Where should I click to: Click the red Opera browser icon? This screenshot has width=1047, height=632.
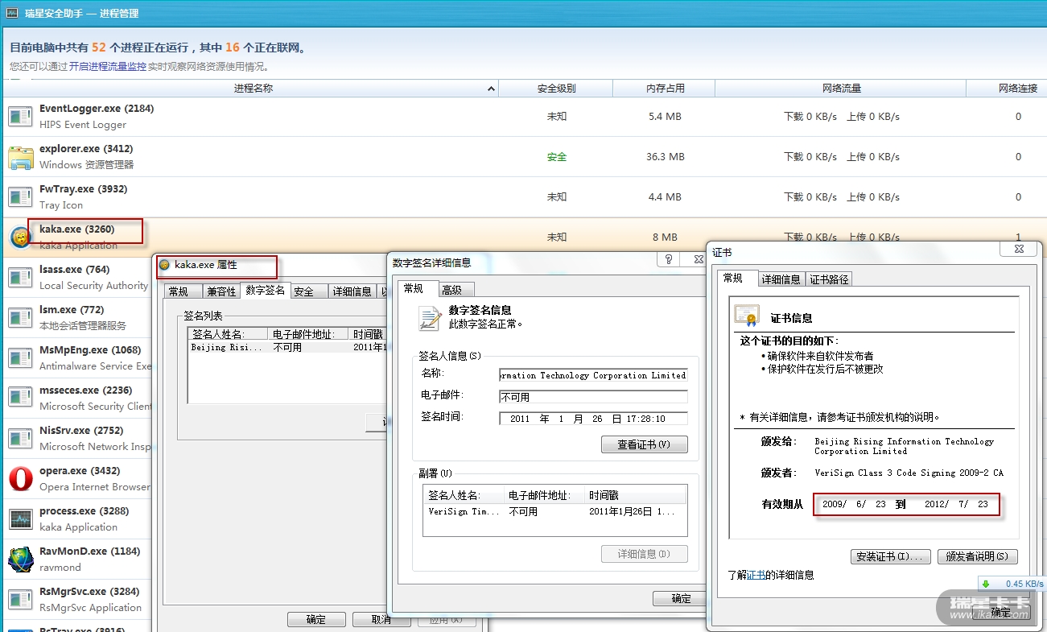point(20,479)
